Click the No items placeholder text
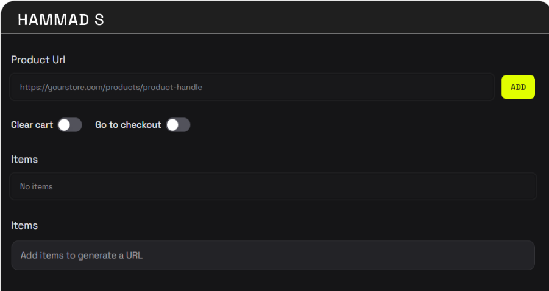Screen dimensions: 549x291 pyautogui.click(x=36, y=186)
